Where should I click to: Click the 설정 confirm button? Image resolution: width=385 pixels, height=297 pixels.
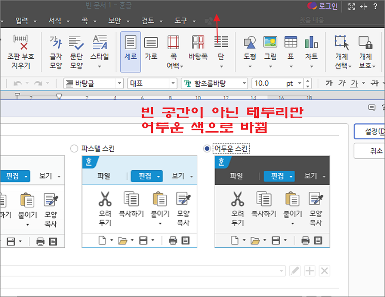tap(370, 132)
